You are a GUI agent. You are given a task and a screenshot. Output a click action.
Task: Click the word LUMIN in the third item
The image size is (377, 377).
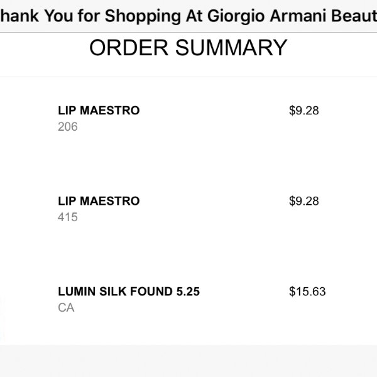77,292
